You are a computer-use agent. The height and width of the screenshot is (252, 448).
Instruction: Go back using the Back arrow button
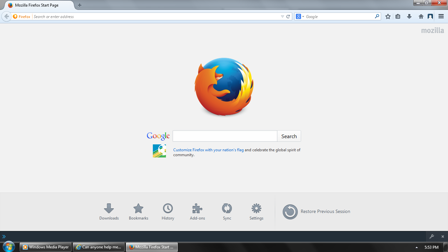click(x=6, y=16)
